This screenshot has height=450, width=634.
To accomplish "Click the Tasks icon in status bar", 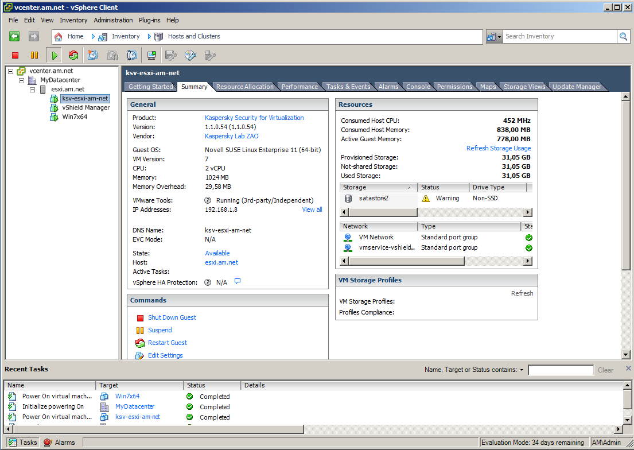I will [x=13, y=443].
